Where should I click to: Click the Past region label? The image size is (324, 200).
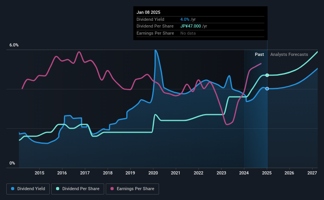click(259, 54)
